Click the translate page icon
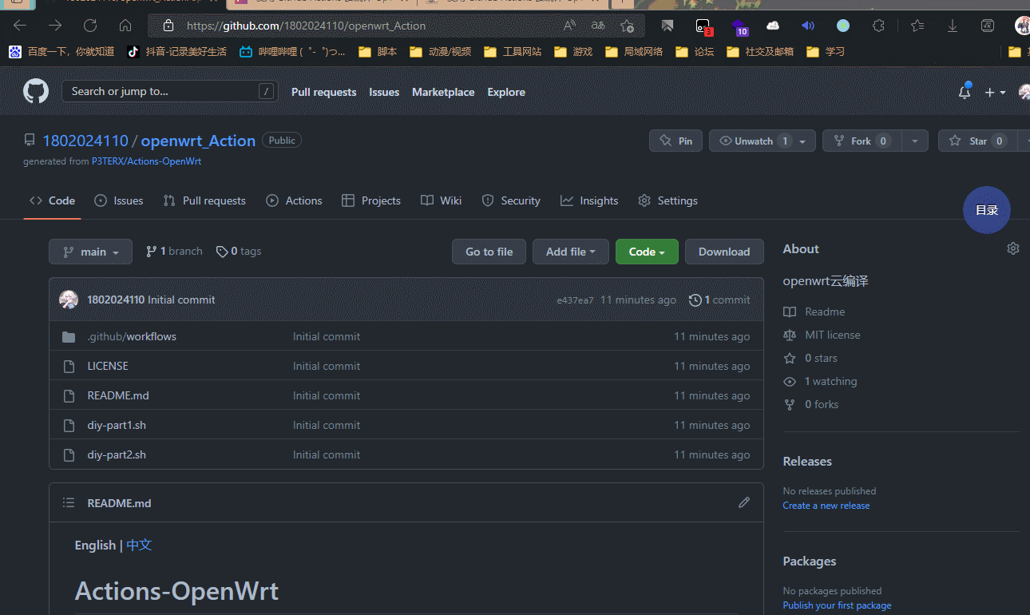Screen dimensions: 1030x615 click(598, 26)
